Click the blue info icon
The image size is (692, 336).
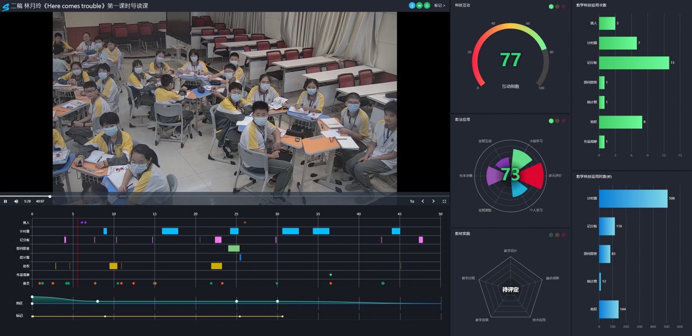412,6
